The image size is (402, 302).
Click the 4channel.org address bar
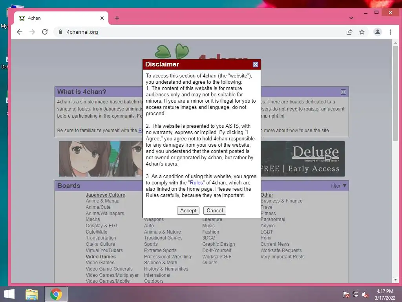(x=200, y=32)
